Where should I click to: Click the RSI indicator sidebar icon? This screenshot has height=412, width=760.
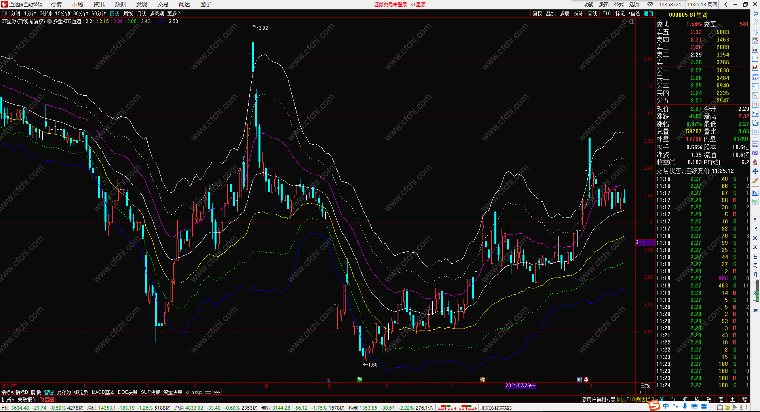(755, 153)
